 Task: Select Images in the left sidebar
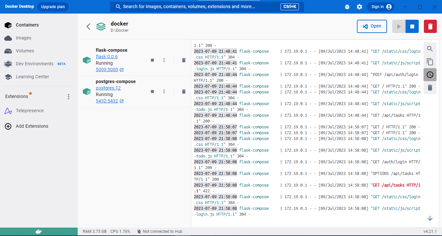pyautogui.click(x=23, y=38)
